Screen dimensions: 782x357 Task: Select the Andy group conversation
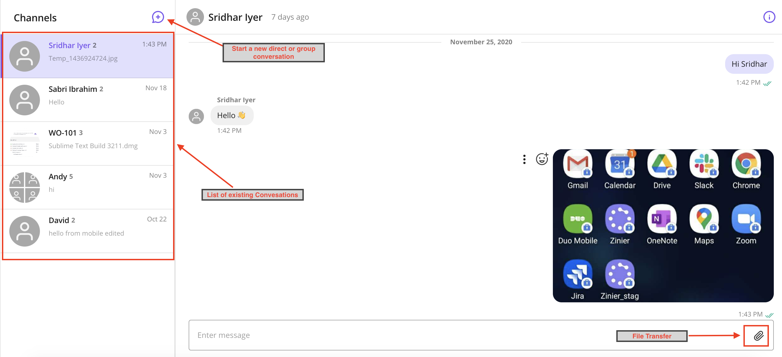pyautogui.click(x=88, y=187)
